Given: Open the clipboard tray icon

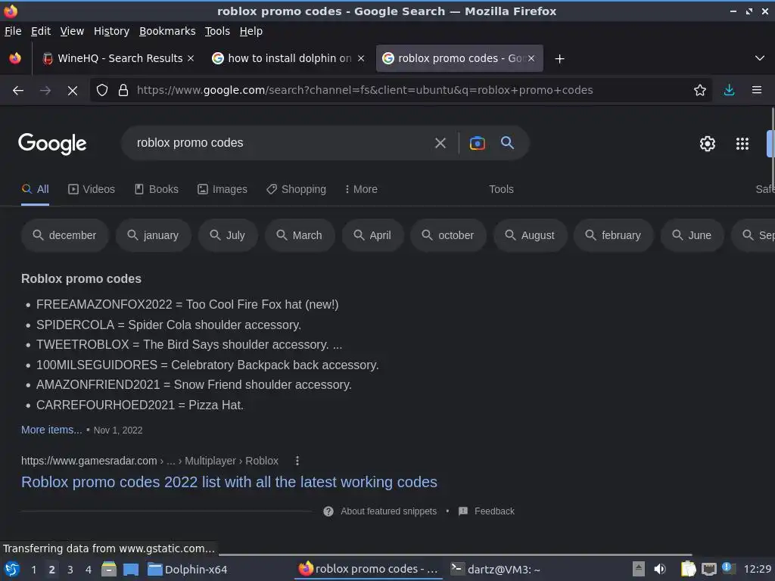Looking at the screenshot, I should 688,569.
